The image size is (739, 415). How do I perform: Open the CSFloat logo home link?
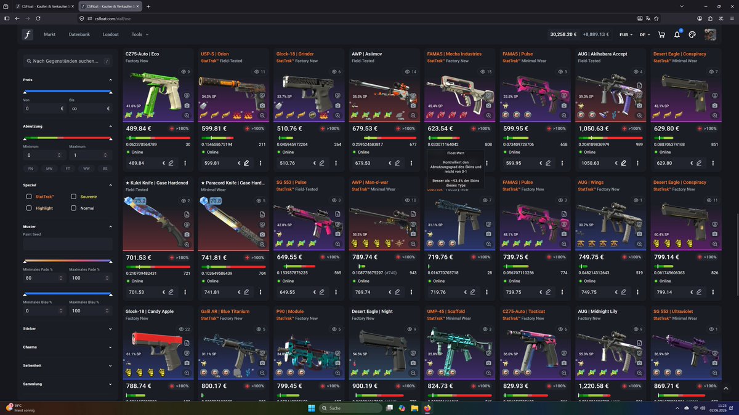(x=28, y=34)
